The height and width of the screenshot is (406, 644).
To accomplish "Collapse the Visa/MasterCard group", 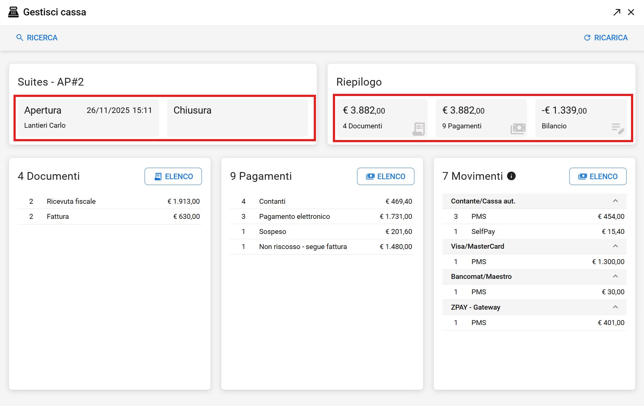I will click(x=615, y=246).
